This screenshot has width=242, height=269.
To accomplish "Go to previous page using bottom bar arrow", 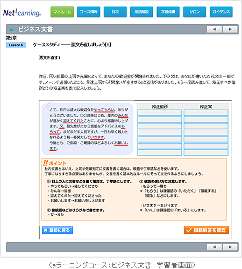I will 215,247.
